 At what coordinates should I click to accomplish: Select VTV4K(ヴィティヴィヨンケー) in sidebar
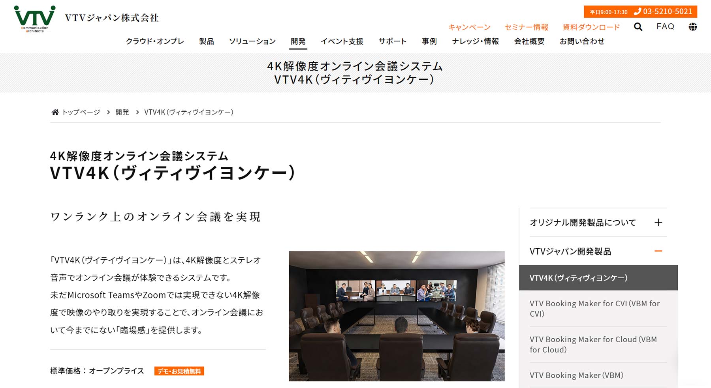[598, 278]
